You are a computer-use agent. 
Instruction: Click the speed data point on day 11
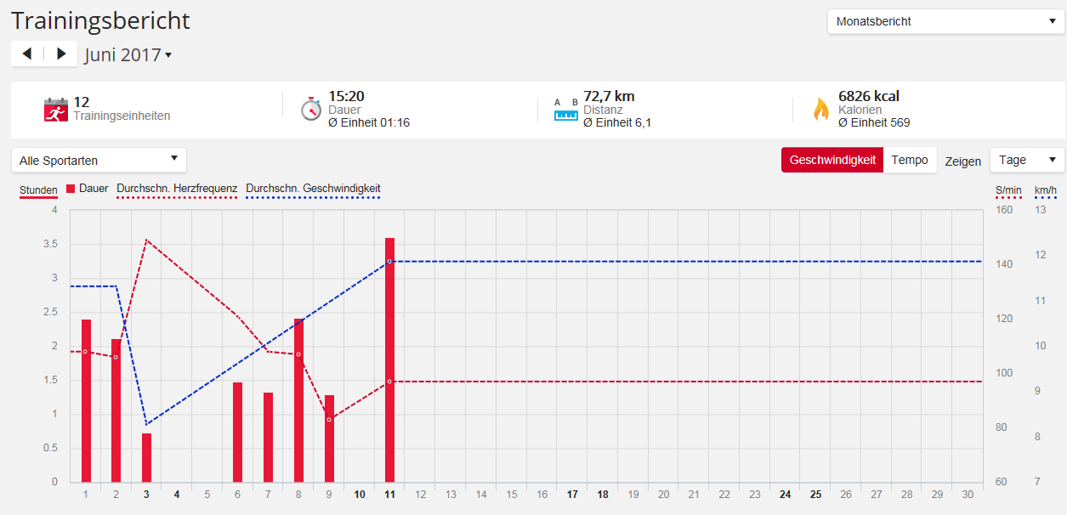tap(389, 261)
